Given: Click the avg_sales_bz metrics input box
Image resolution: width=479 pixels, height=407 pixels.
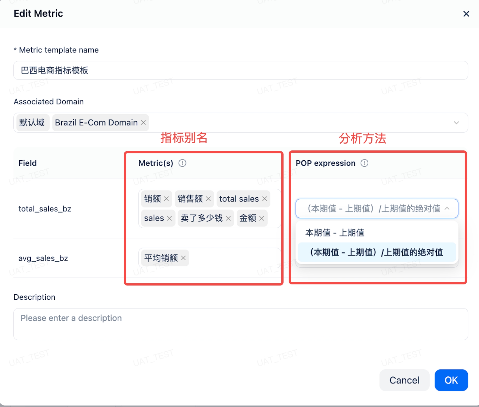Looking at the screenshot, I should [233, 258].
